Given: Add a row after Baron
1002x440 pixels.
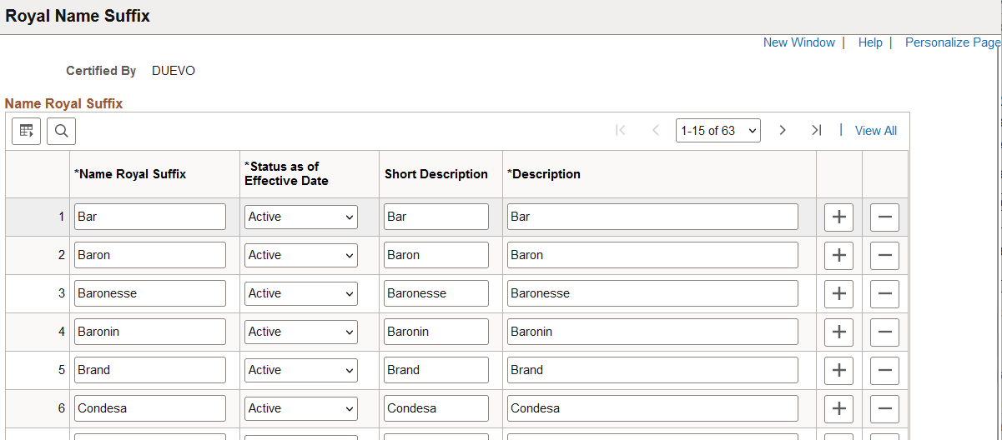Looking at the screenshot, I should pos(839,255).
